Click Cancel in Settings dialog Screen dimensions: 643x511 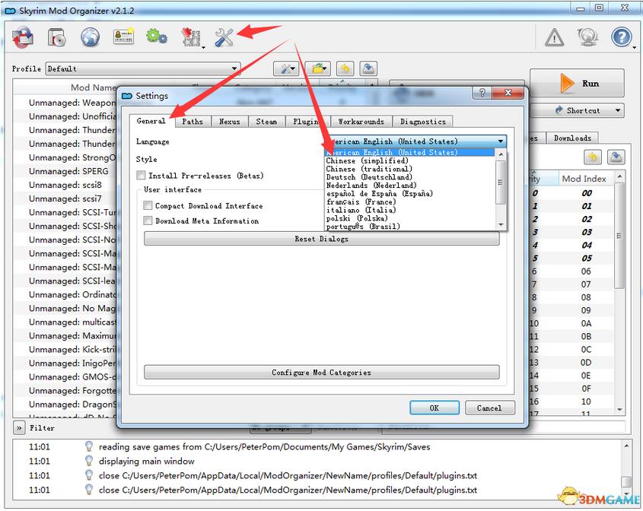(489, 408)
